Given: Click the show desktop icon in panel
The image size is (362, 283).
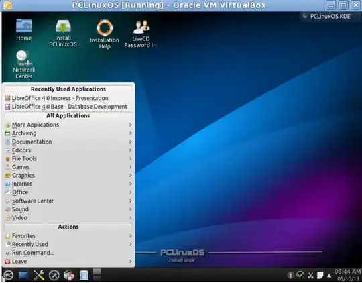Looking at the screenshot, I should 23,275.
